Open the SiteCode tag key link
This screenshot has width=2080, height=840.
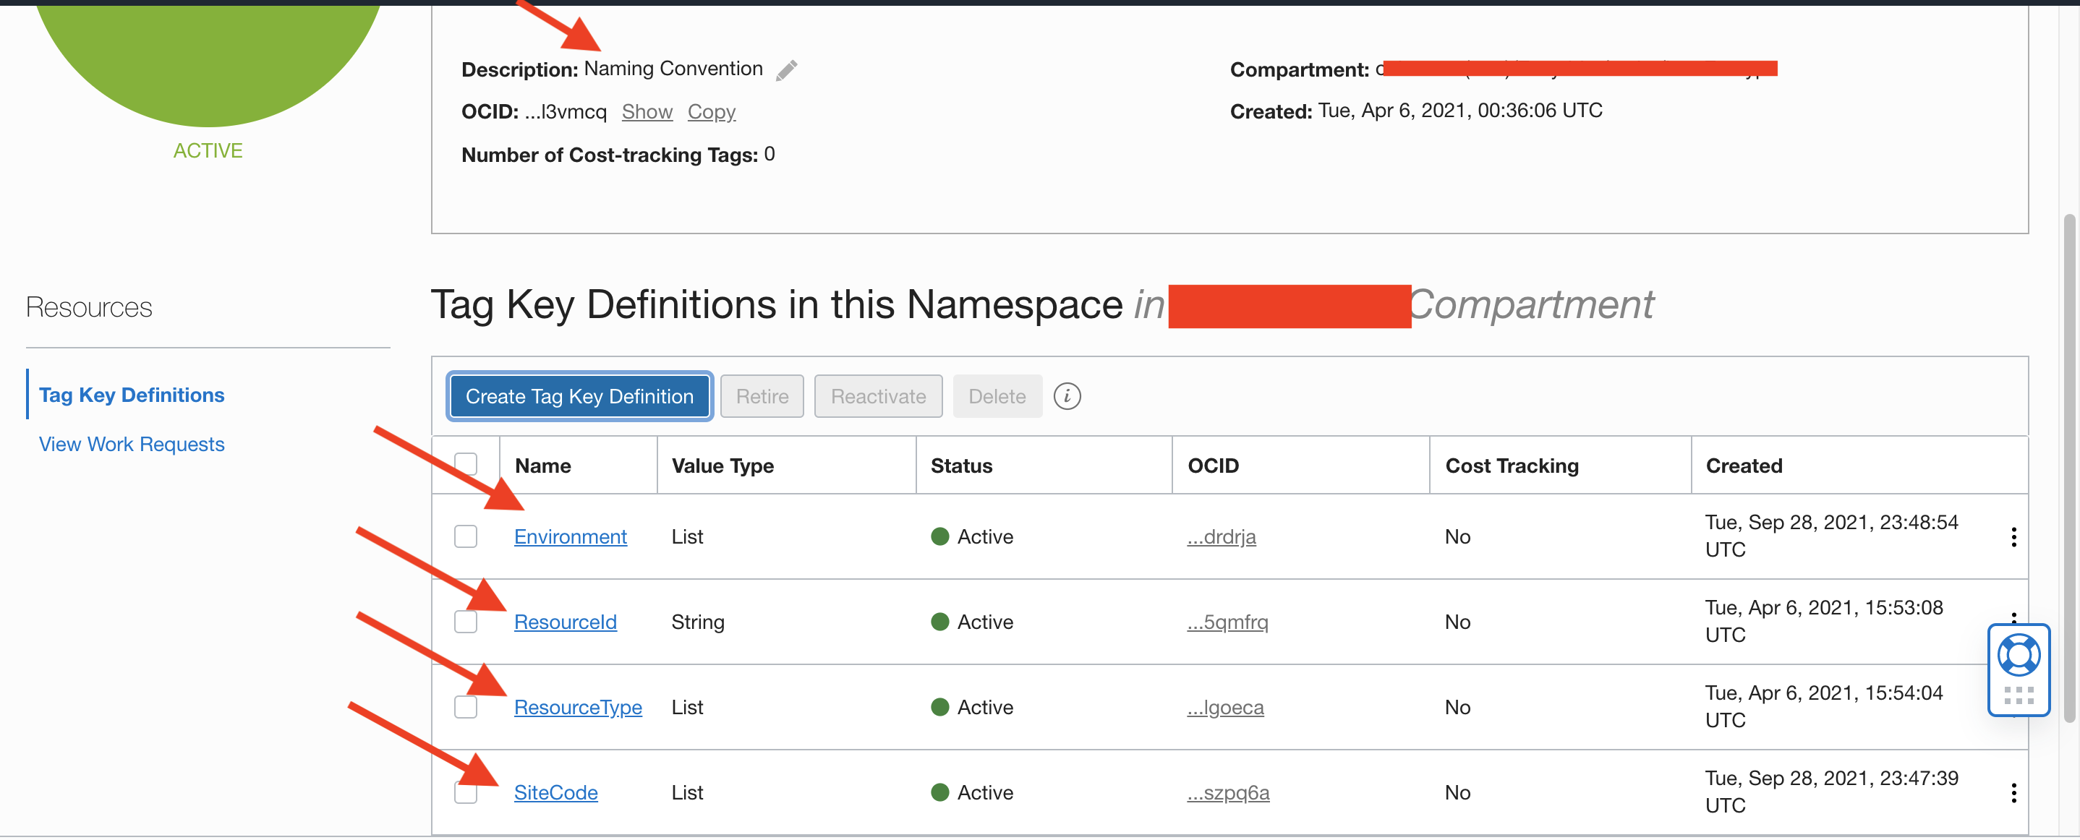(x=555, y=792)
